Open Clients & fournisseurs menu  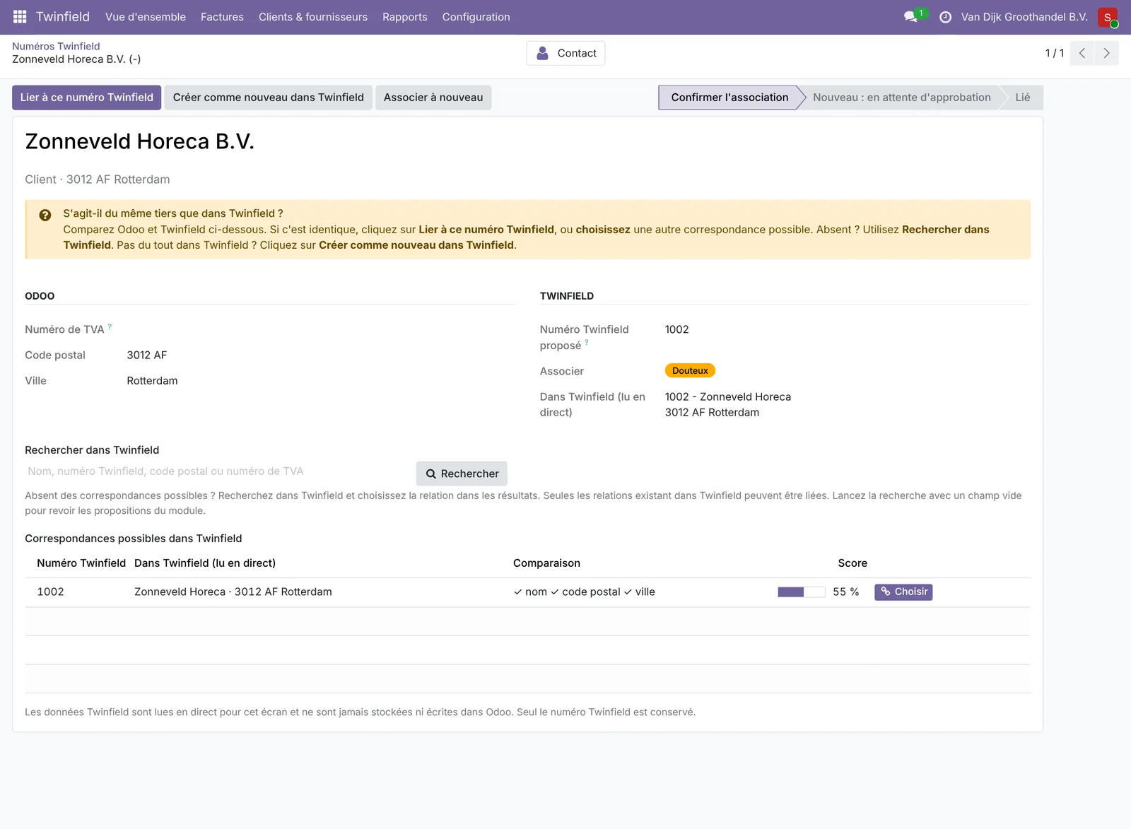[x=313, y=17]
